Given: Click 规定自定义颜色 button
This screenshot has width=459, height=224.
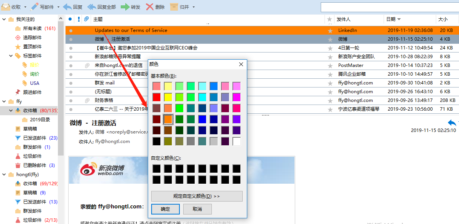Looking at the screenshot, I should 197,196.
